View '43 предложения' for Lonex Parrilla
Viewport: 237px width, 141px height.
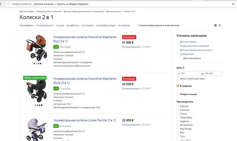coord(130,125)
